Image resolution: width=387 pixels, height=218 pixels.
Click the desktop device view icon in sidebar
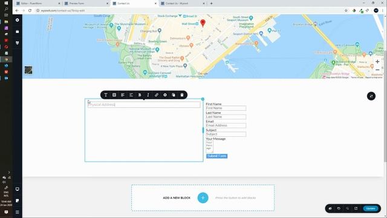(x=18, y=189)
